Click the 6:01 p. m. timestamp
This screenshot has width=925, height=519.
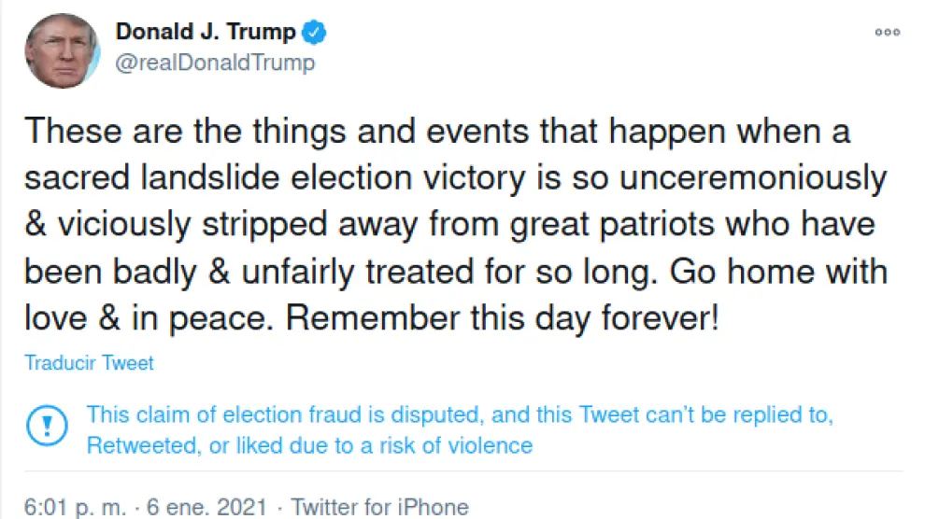click(x=73, y=508)
